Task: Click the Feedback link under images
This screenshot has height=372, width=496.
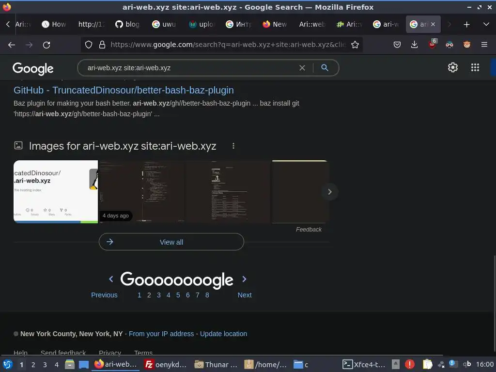Action: (x=309, y=229)
